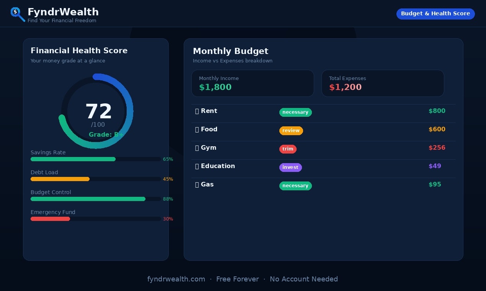Select the Rent category icon
Viewport: 486px width, 291px height.
click(196, 111)
